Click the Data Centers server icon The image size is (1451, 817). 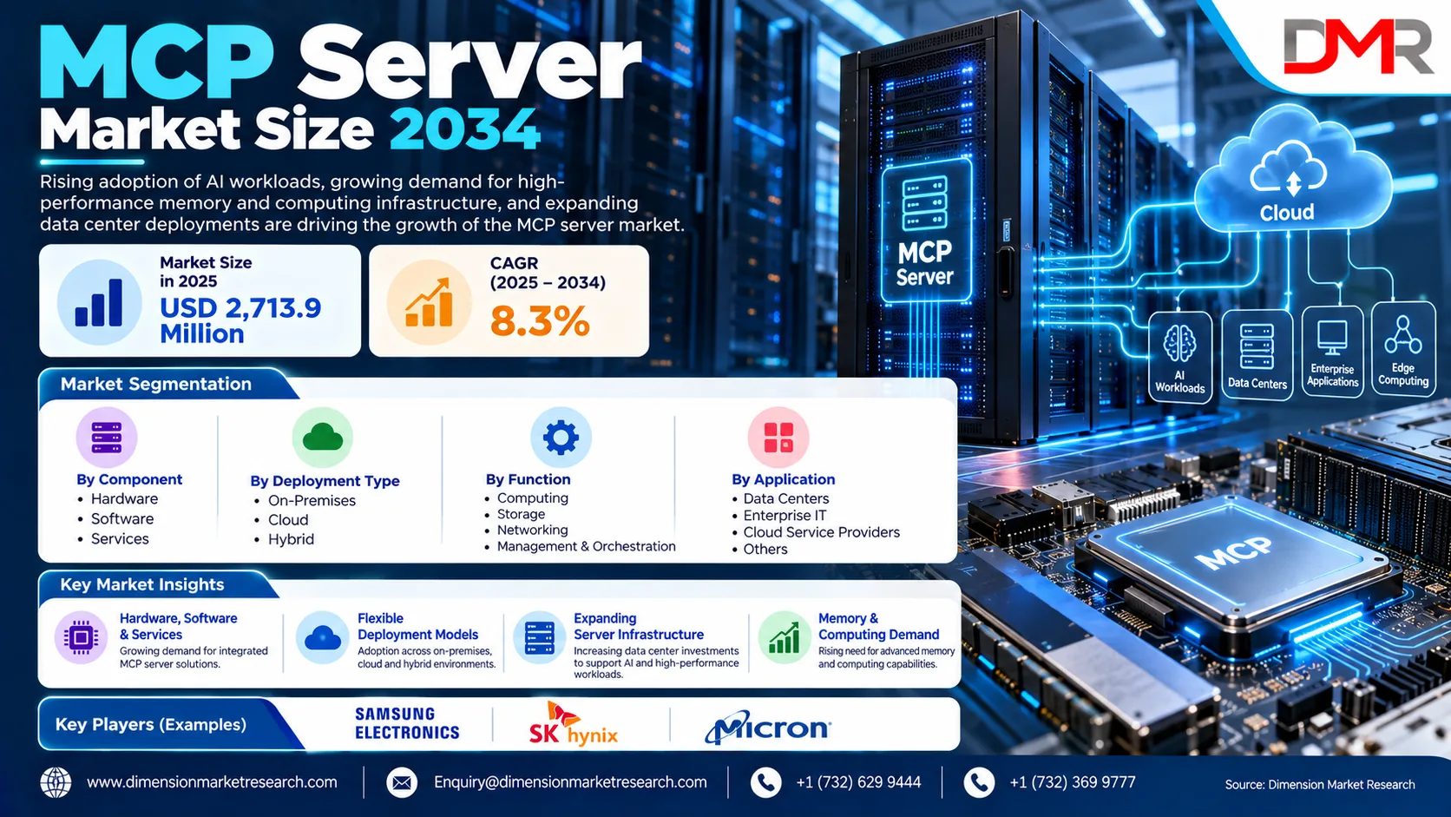click(1257, 346)
